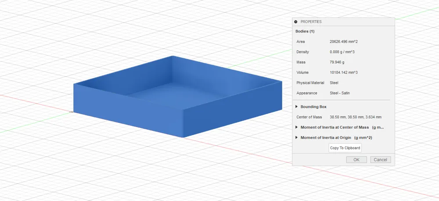Select the area value 20626.496 mm^2
The height and width of the screenshot is (201, 439).
(x=344, y=42)
